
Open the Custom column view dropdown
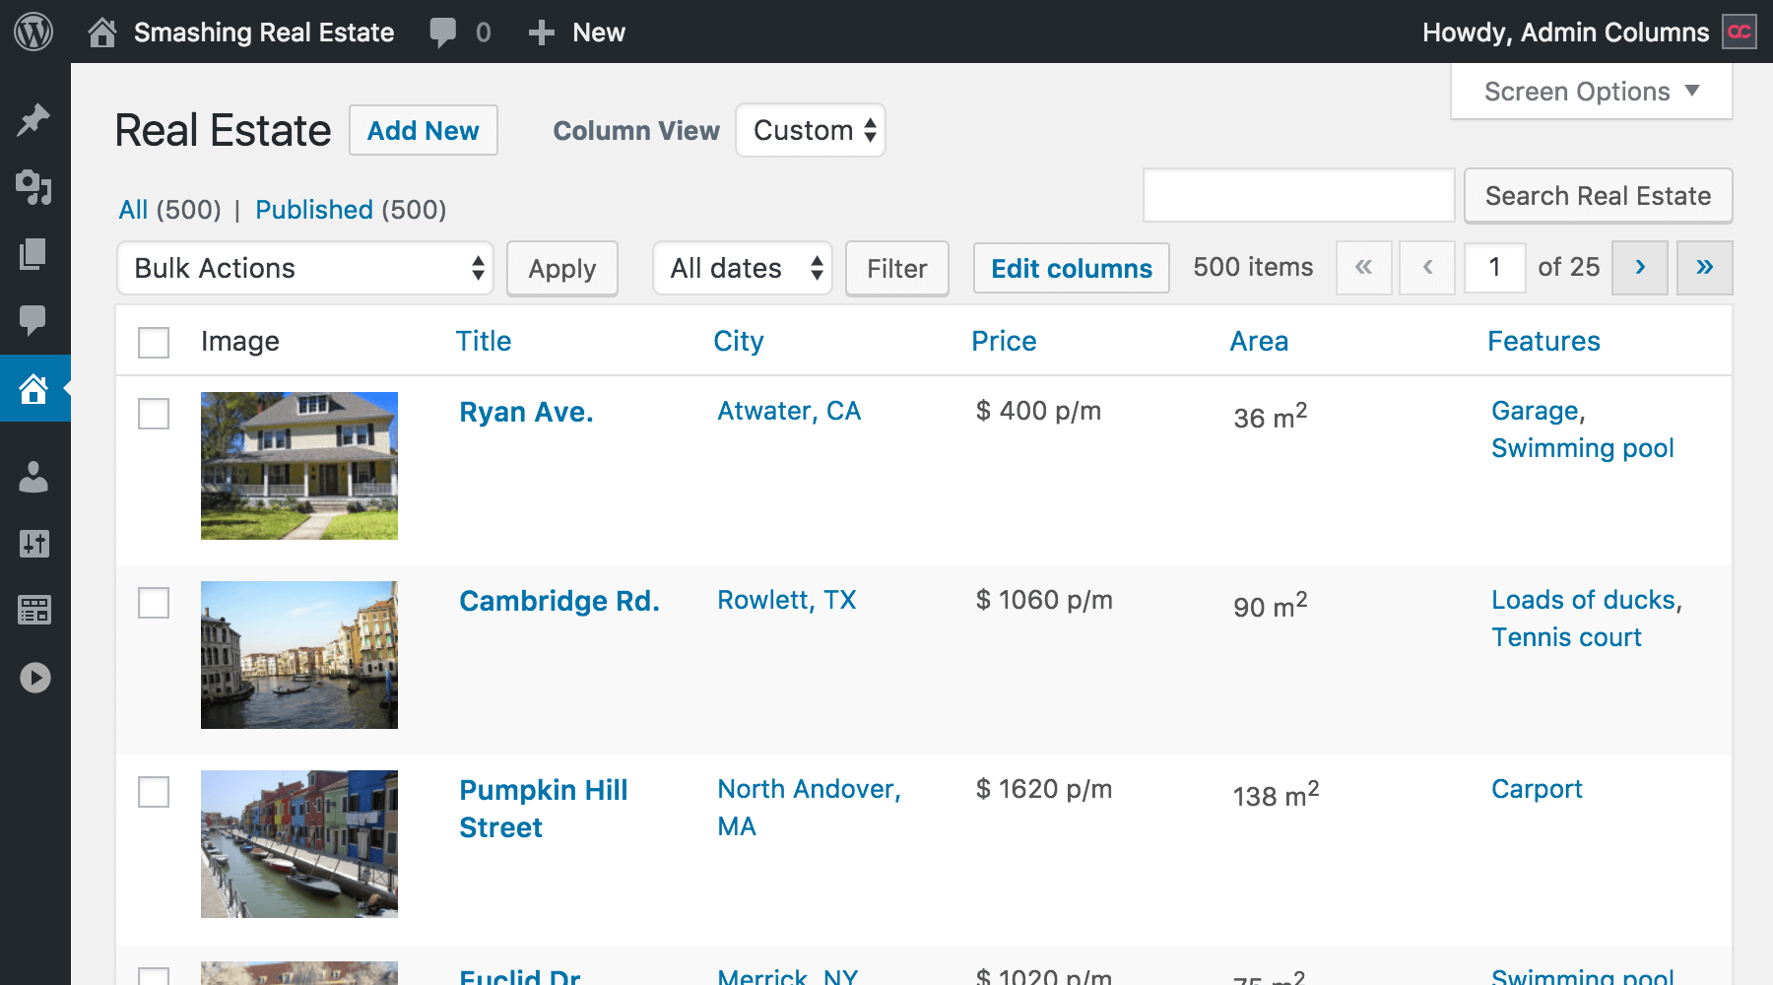coord(810,130)
